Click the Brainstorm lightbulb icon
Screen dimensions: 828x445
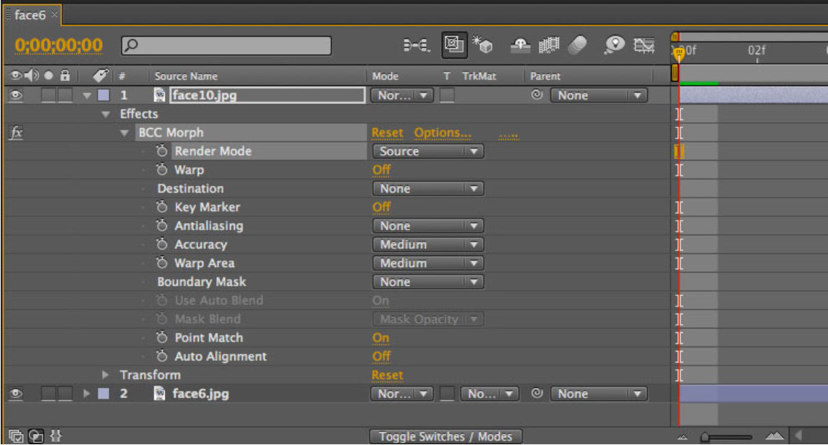pos(613,48)
